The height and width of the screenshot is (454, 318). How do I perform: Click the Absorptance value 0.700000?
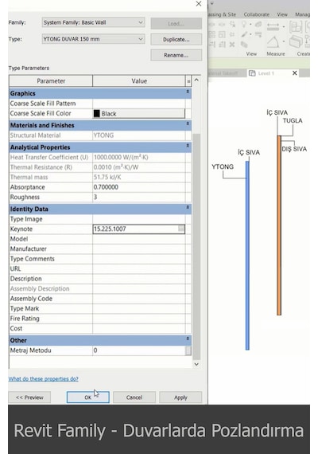[139, 187]
